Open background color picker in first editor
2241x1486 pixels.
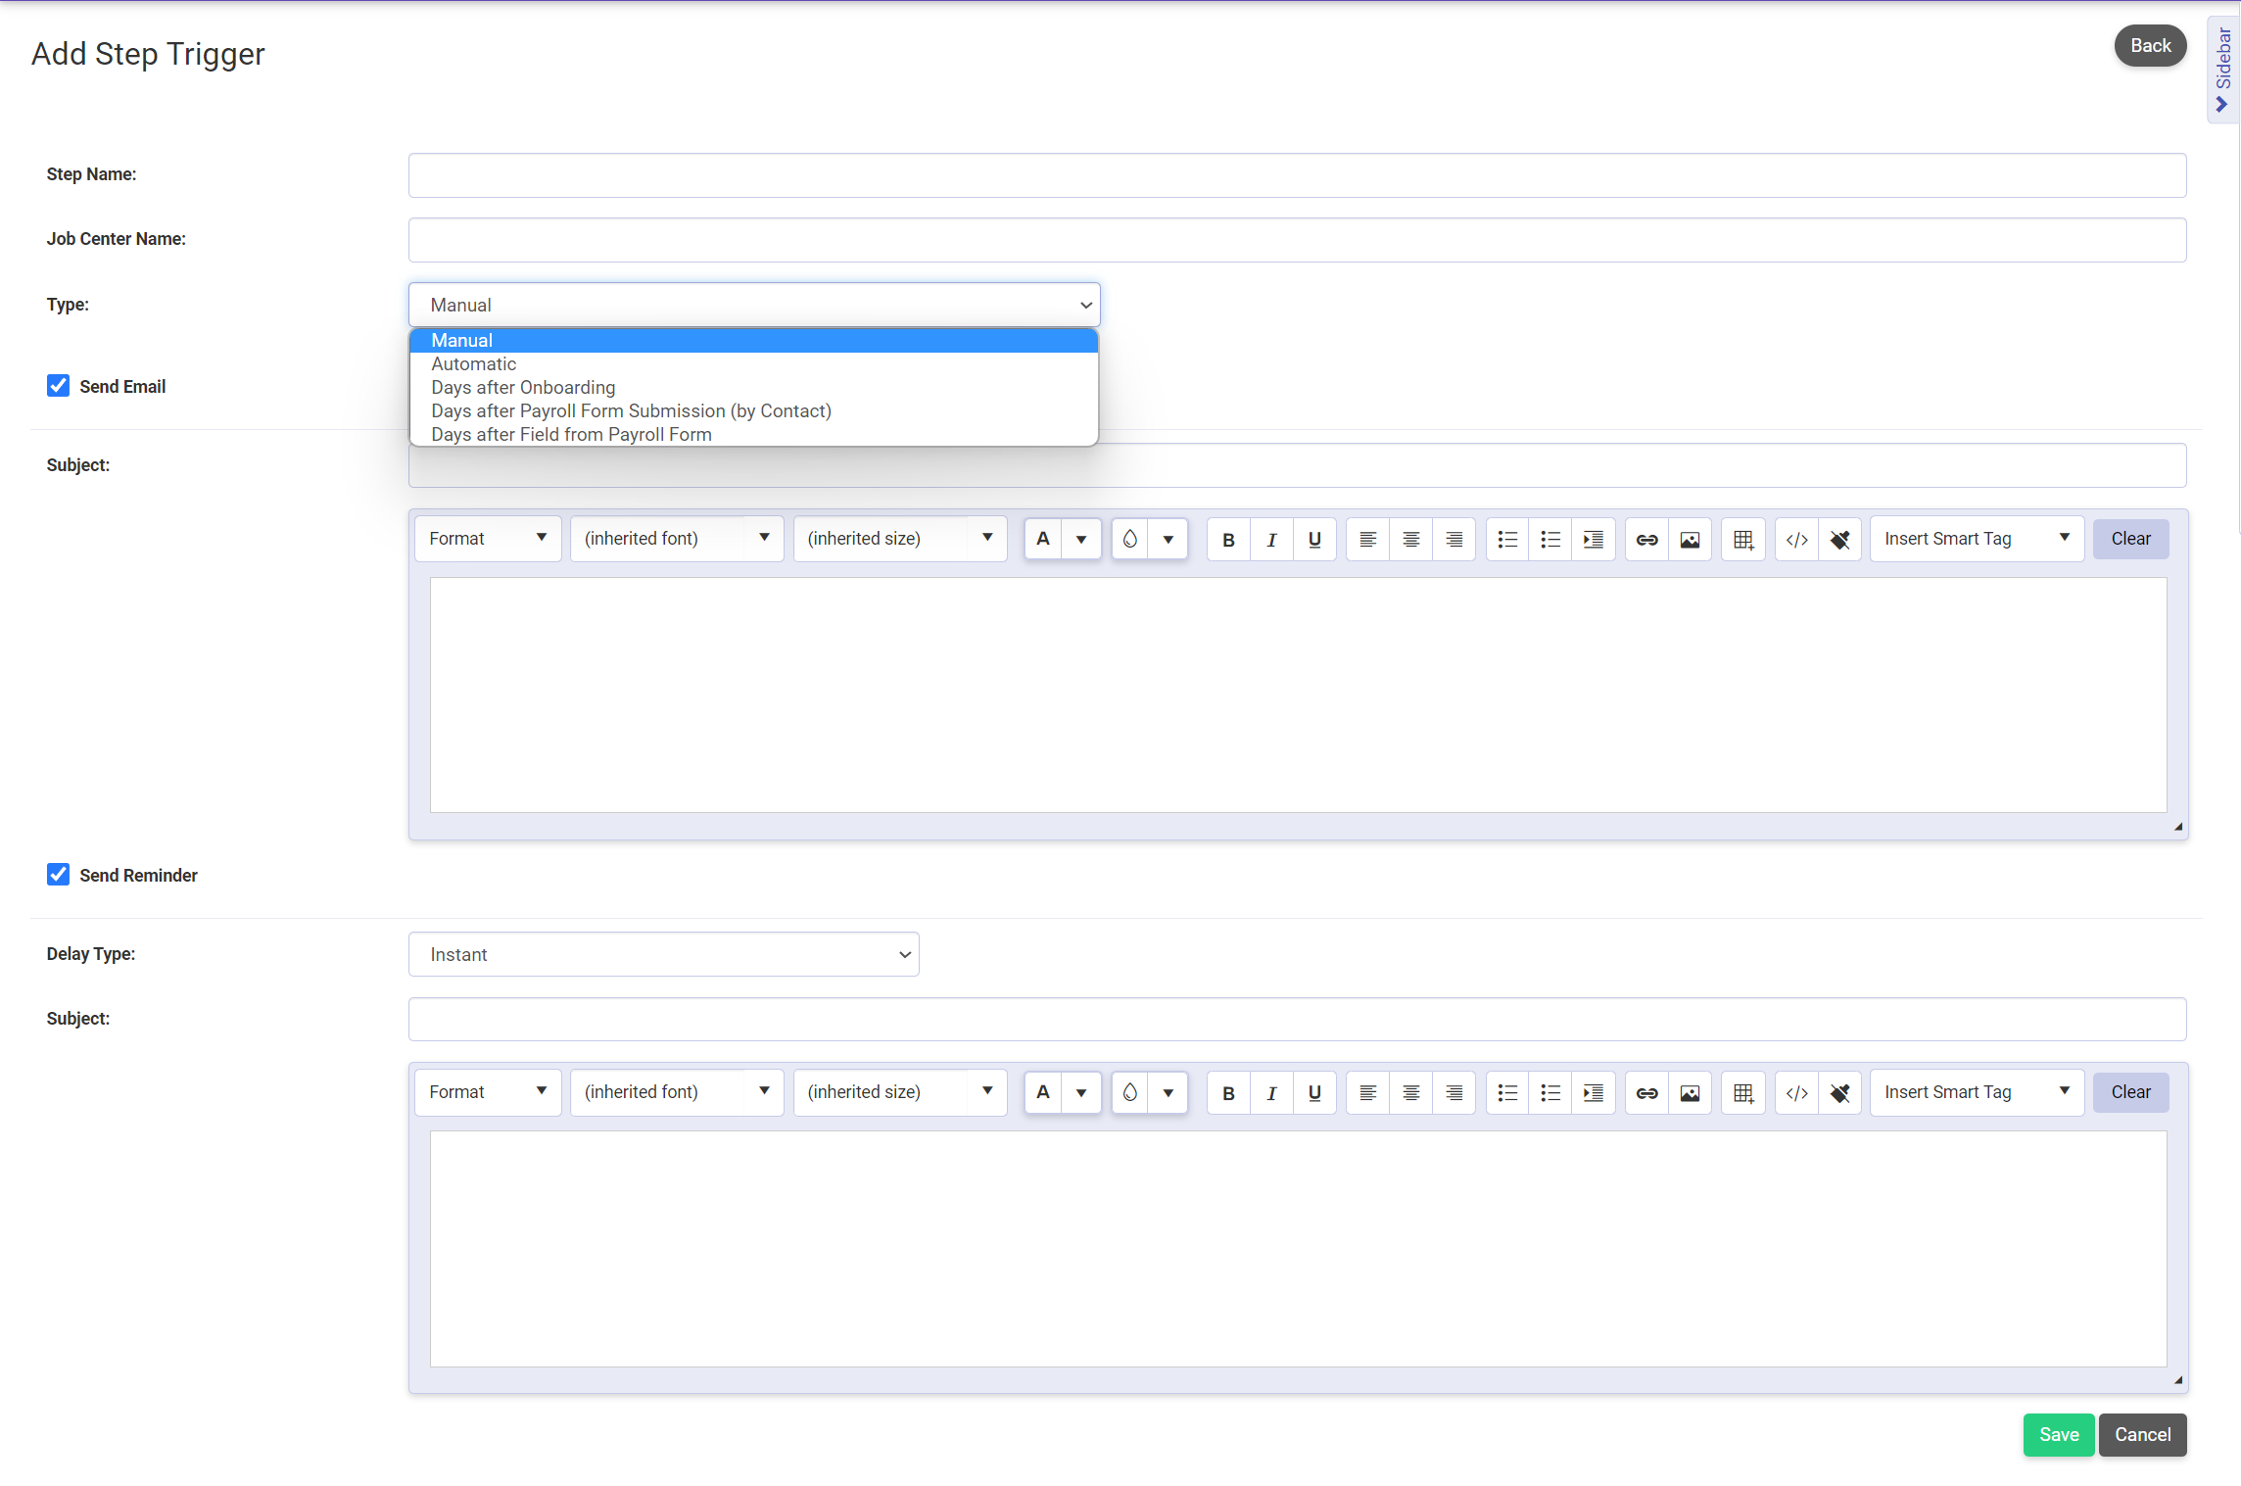click(1168, 540)
